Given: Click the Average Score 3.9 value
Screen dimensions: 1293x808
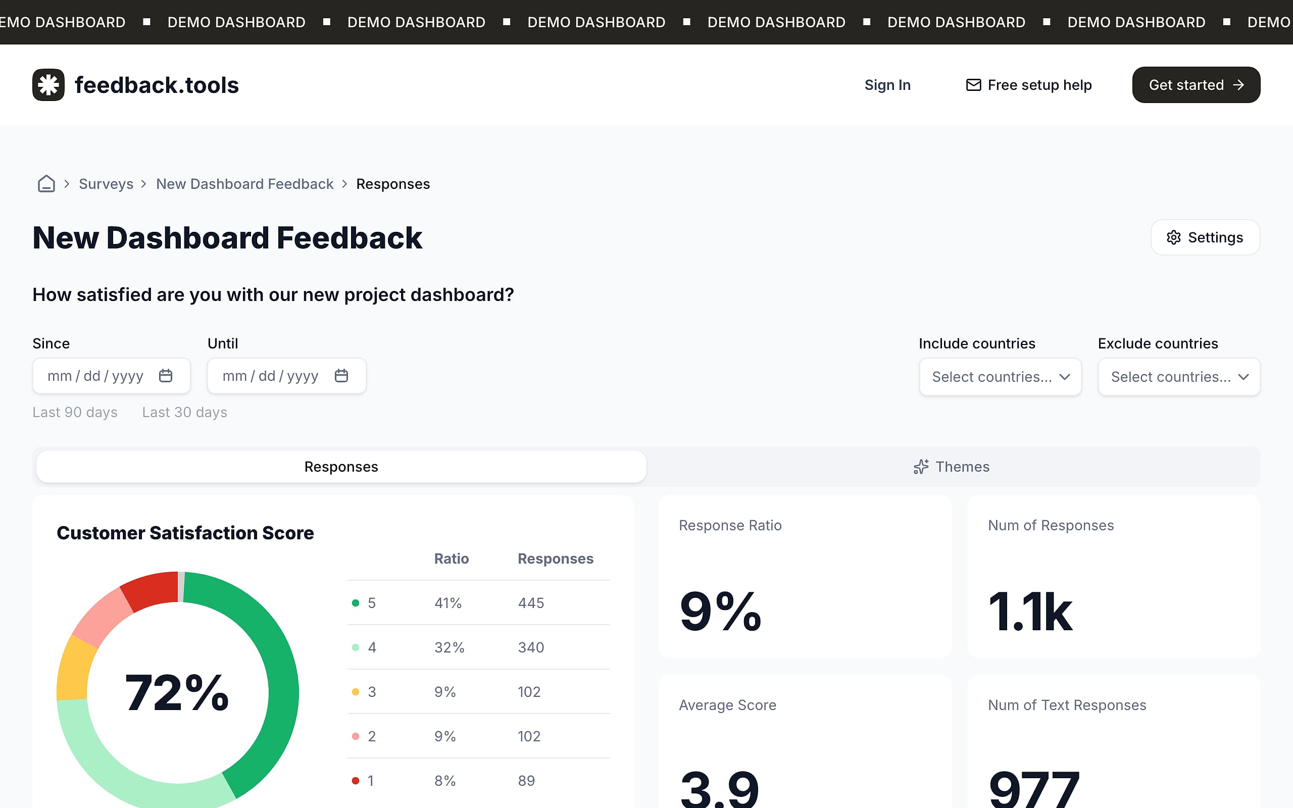Looking at the screenshot, I should (x=719, y=789).
